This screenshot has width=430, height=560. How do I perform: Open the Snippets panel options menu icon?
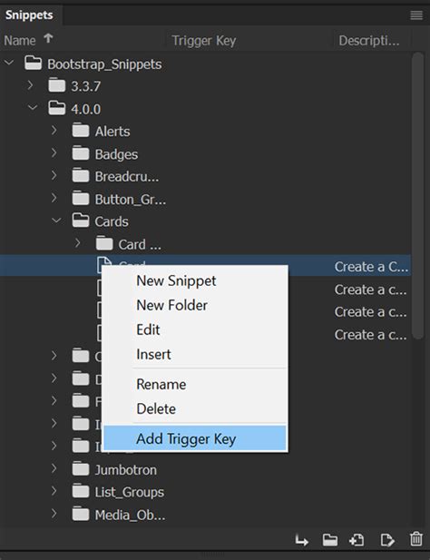[416, 15]
